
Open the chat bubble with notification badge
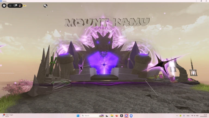(15, 5)
